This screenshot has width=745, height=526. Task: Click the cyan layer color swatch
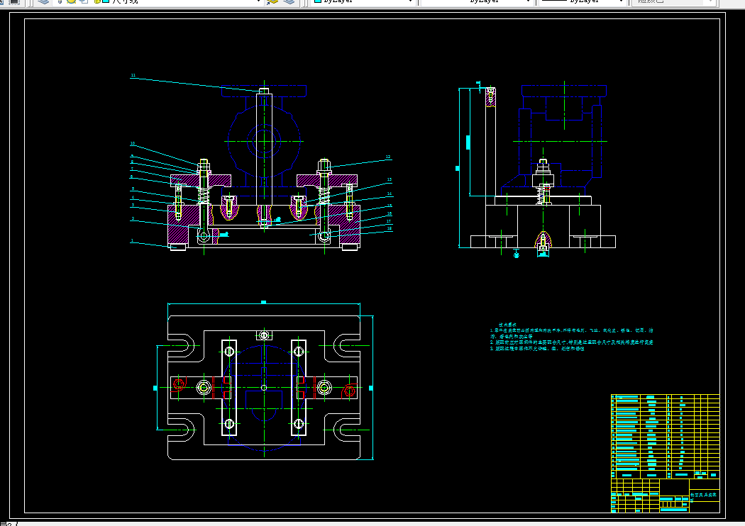pyautogui.click(x=106, y=1)
